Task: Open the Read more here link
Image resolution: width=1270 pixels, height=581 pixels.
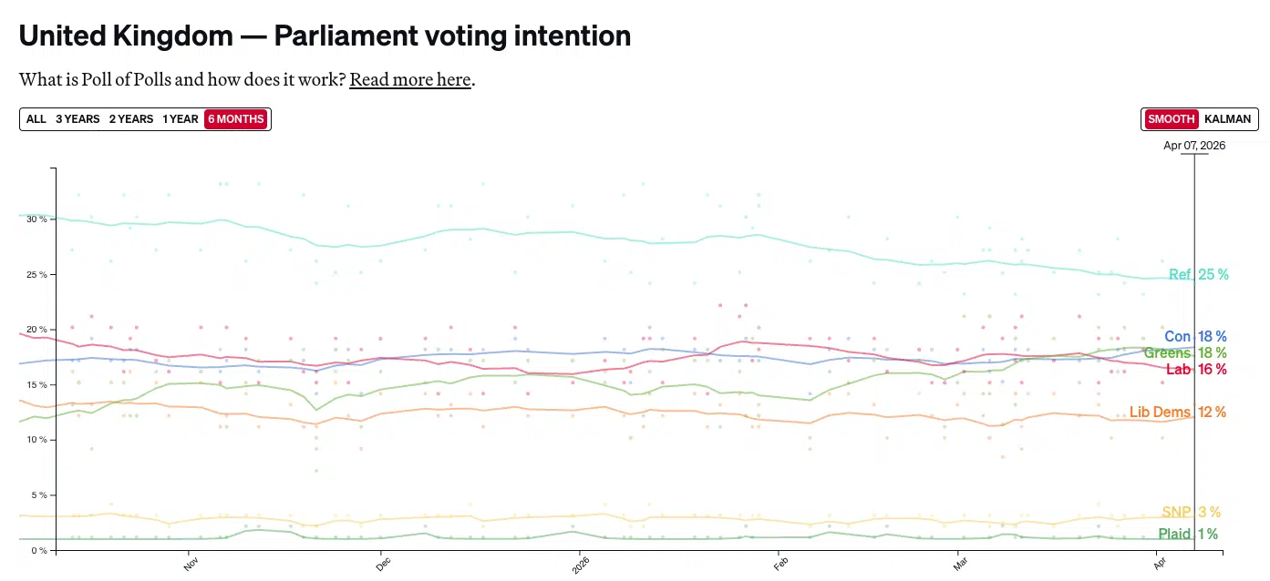Action: click(409, 79)
